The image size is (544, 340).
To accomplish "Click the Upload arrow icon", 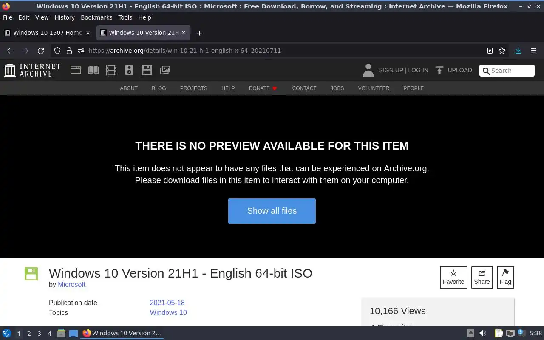I will [439, 70].
